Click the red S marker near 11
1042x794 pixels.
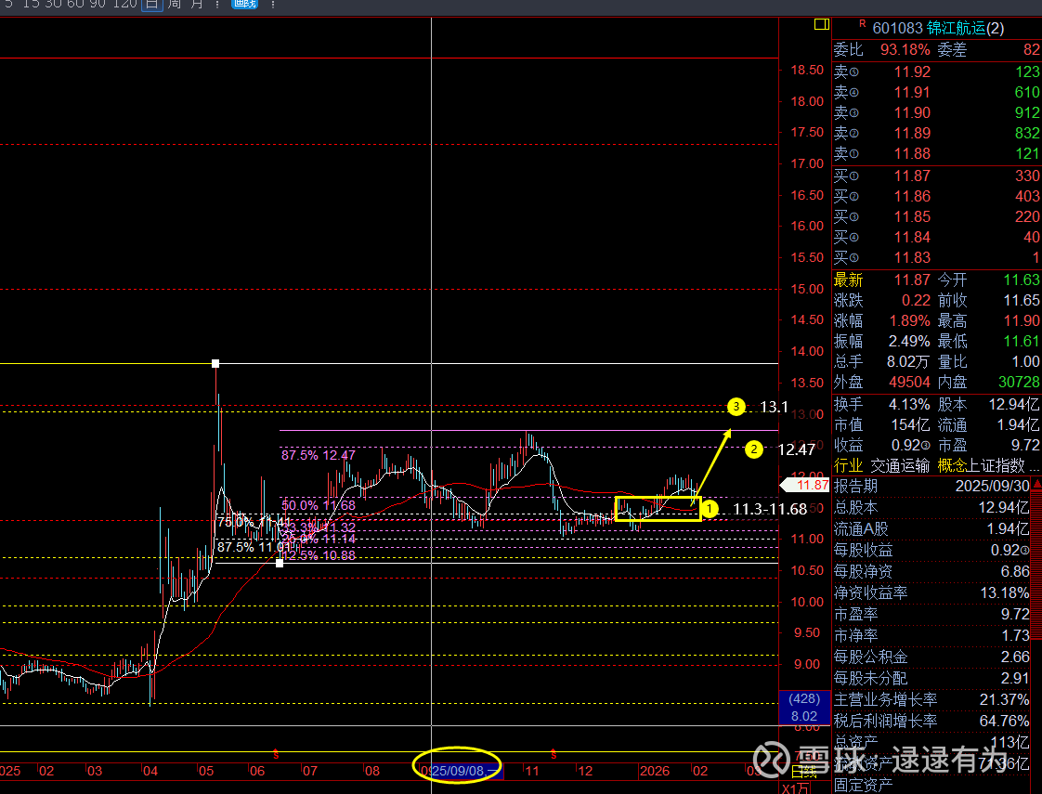click(554, 755)
